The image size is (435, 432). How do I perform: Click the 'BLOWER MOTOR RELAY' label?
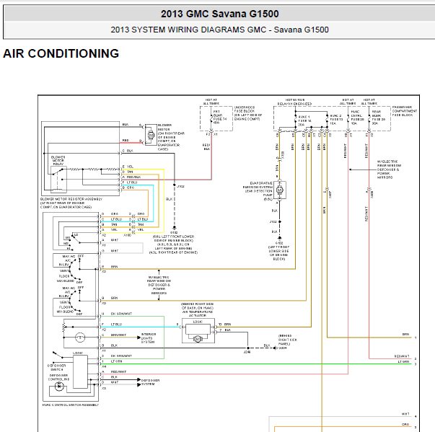[58, 161]
